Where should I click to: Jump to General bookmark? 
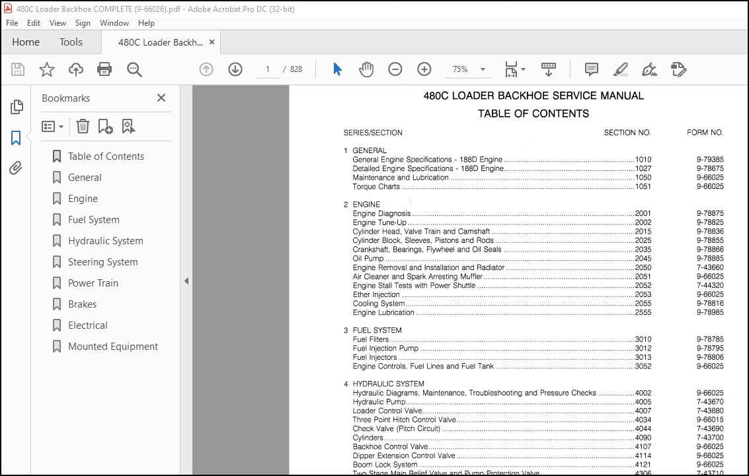tap(85, 178)
